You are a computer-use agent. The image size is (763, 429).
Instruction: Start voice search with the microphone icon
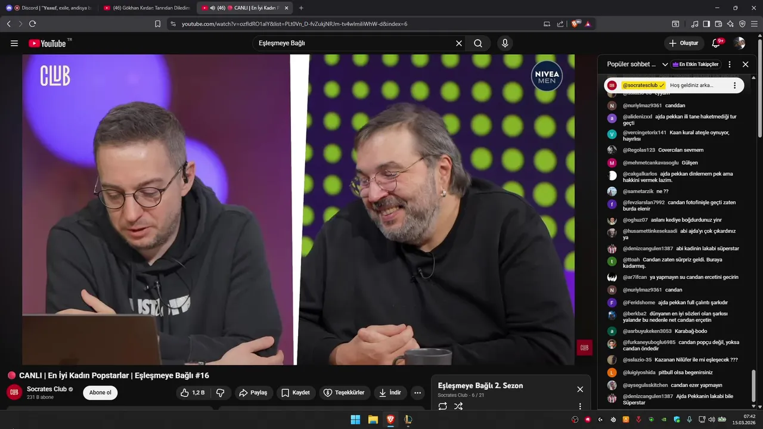(x=505, y=43)
